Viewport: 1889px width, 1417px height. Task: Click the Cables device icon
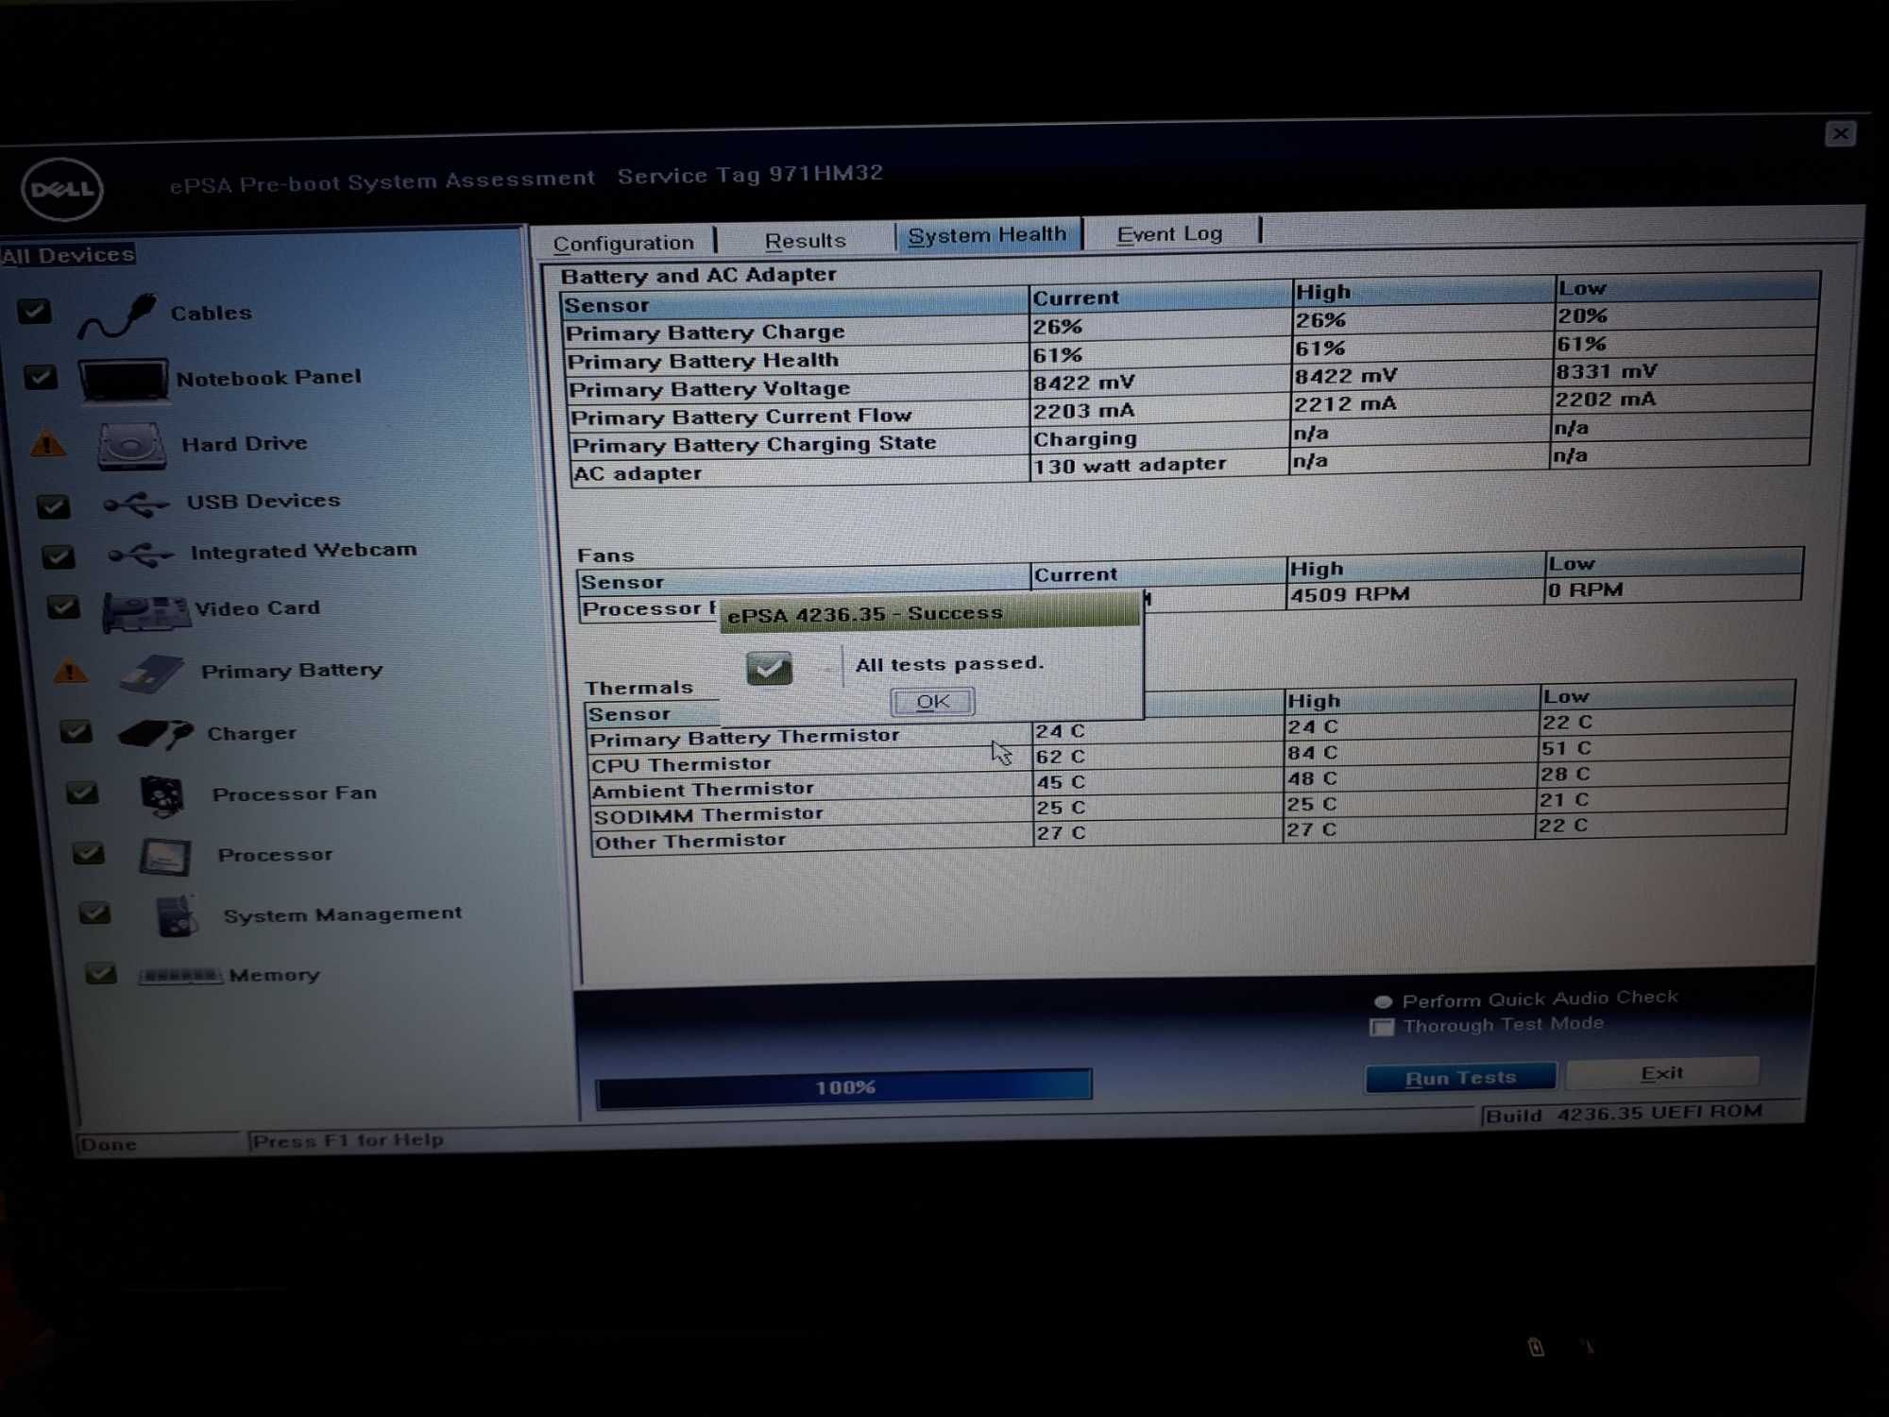click(117, 316)
